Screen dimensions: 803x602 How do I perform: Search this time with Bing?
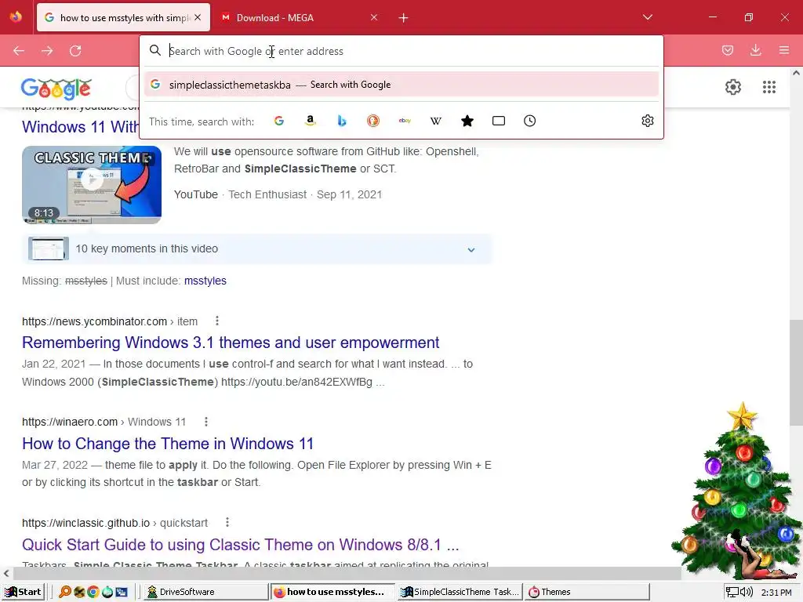(342, 121)
